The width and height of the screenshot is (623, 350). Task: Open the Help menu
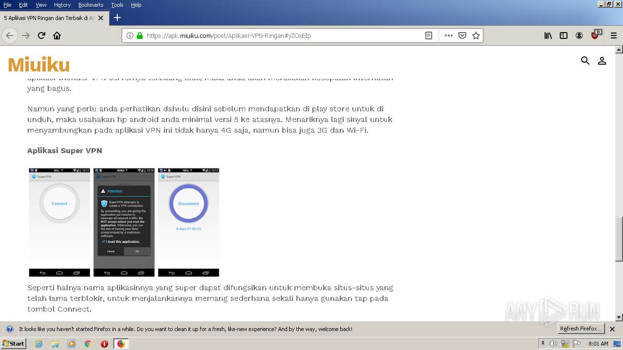click(136, 5)
